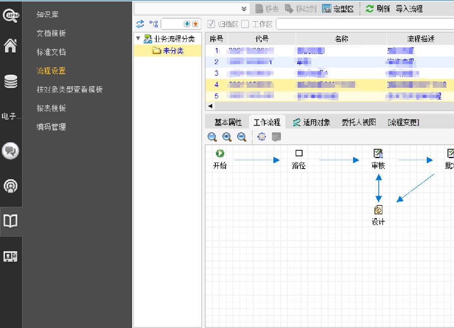This screenshot has width=454, height=328.
Task: Click the tree refresh arrows icon
Action: tap(140, 24)
